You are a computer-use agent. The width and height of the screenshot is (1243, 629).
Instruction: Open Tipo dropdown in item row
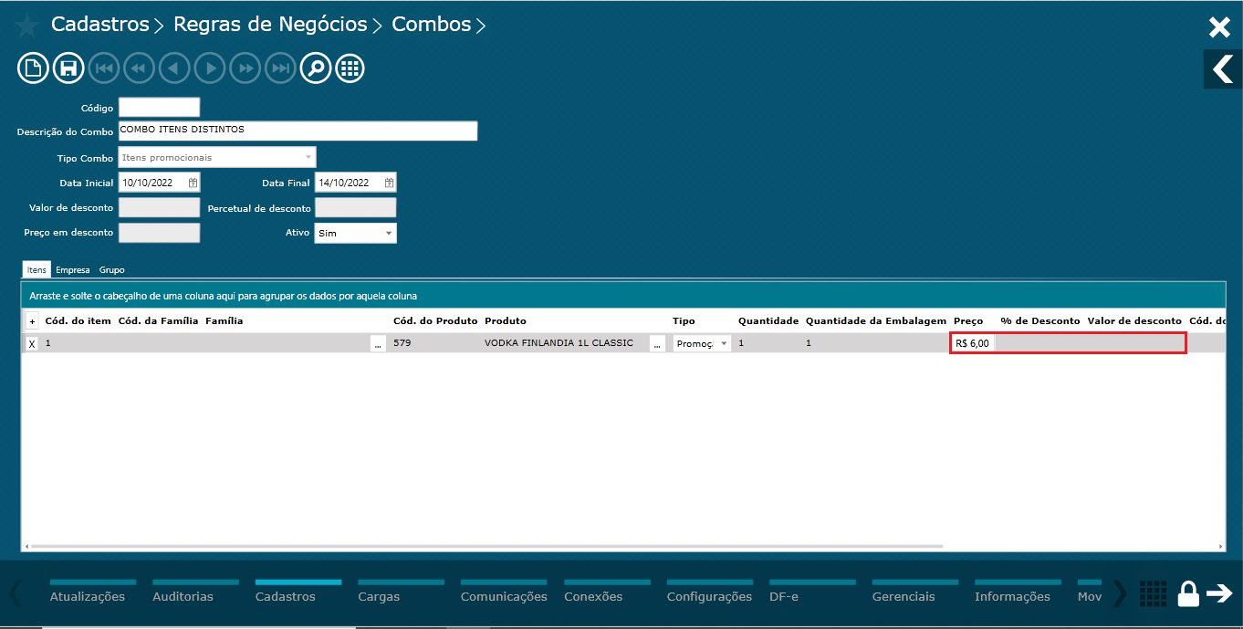[x=702, y=344]
